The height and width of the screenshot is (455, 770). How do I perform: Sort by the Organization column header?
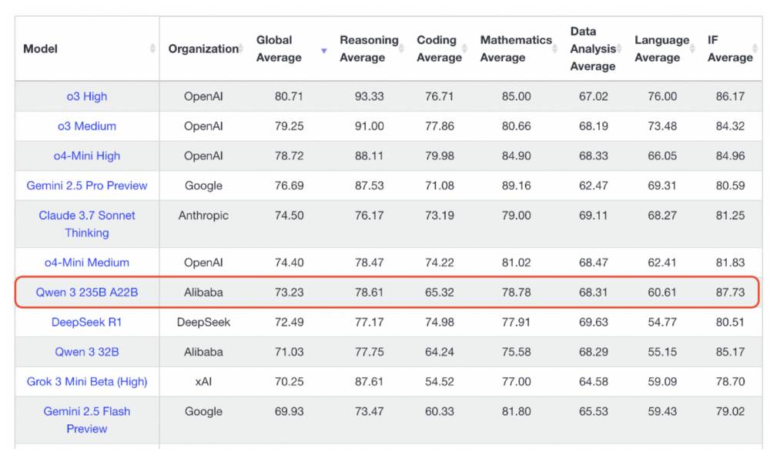[x=203, y=49]
